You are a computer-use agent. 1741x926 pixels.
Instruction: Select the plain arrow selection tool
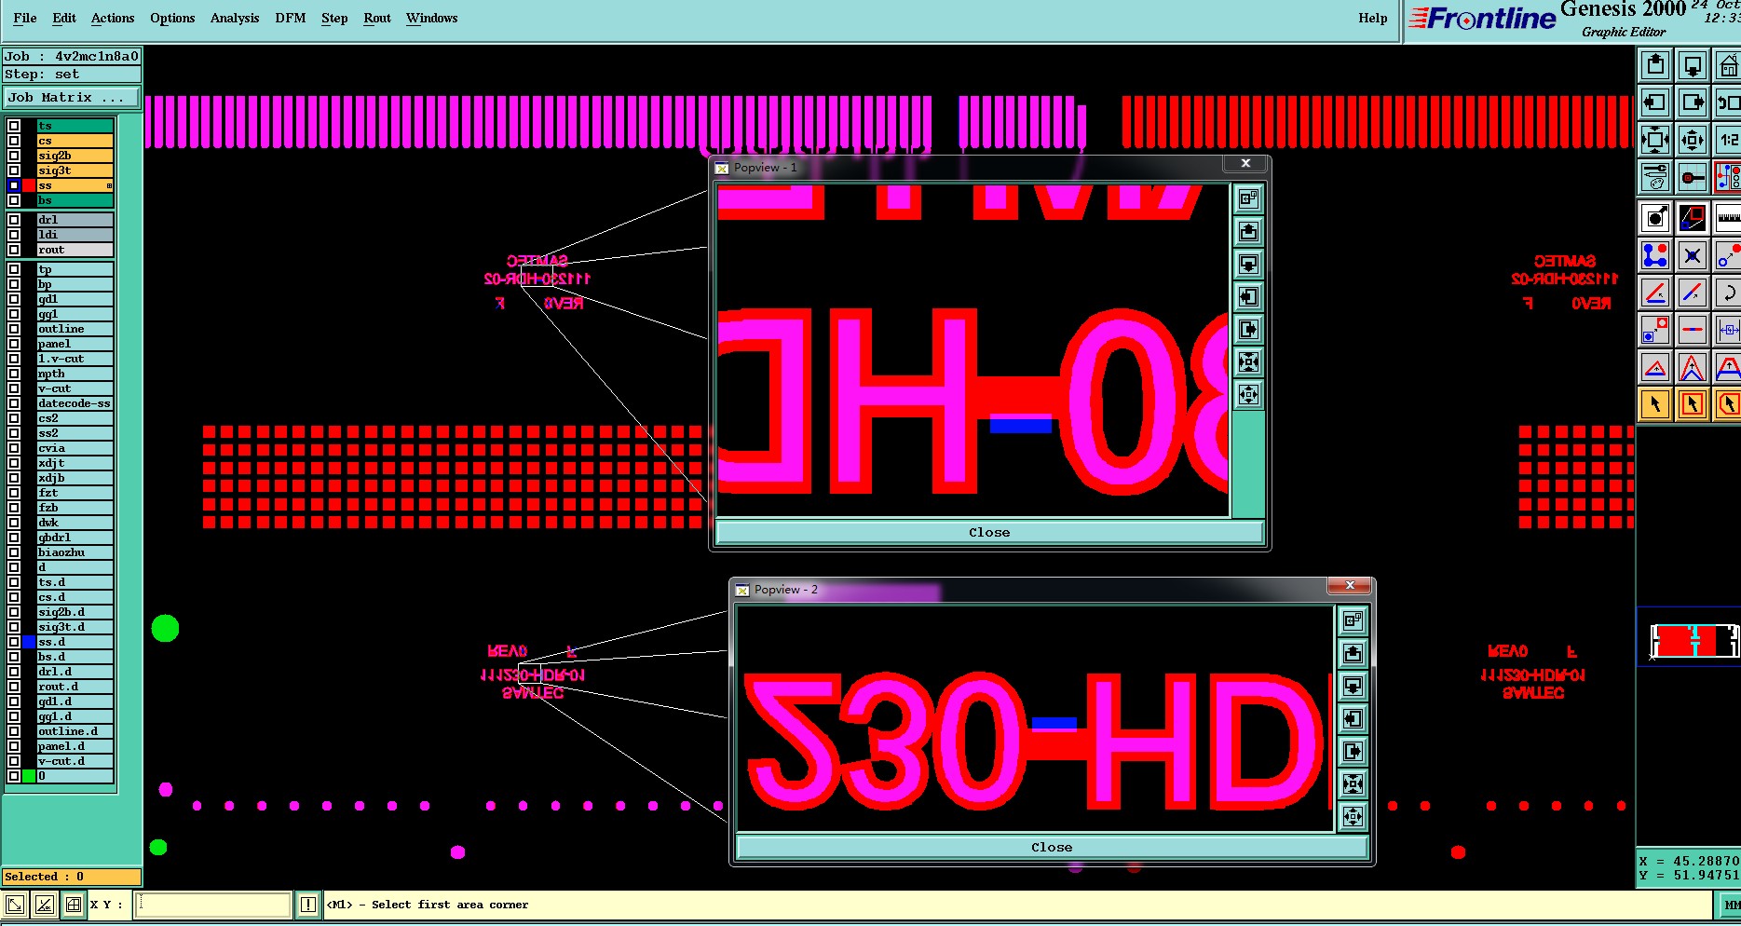coord(1655,404)
